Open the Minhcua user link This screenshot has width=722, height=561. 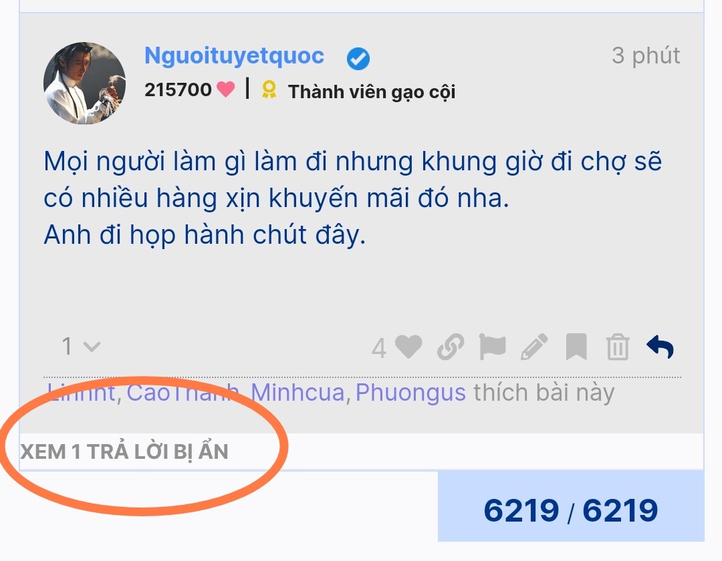tap(297, 393)
